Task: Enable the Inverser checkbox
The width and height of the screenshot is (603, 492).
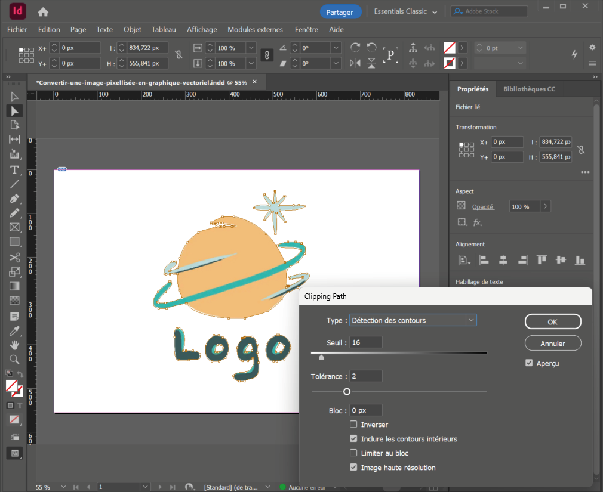Action: (354, 425)
